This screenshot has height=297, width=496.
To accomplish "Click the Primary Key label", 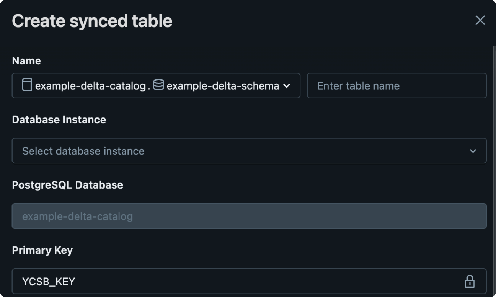I will point(42,250).
